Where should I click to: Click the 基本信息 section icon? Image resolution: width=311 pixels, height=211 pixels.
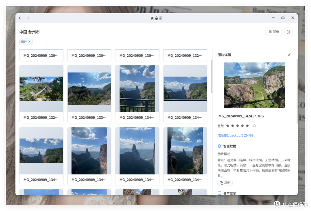[x=219, y=193]
